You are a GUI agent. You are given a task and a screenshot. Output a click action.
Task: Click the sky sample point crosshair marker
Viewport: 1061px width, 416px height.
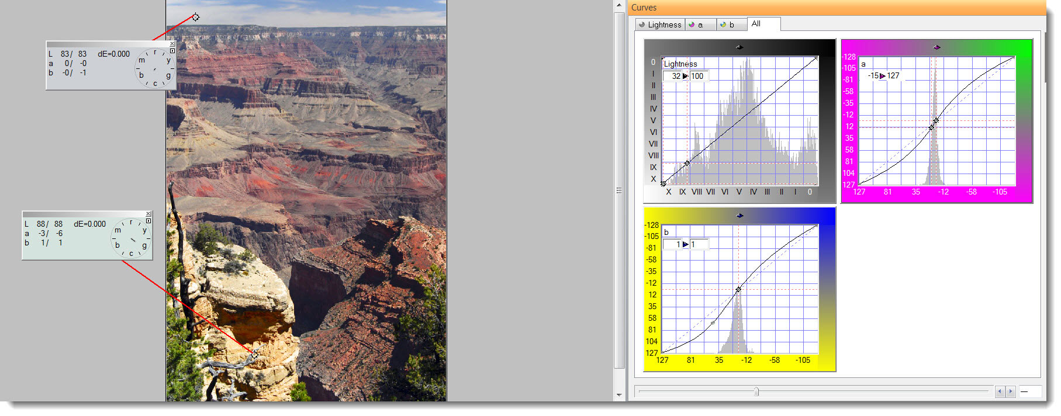coord(195,17)
